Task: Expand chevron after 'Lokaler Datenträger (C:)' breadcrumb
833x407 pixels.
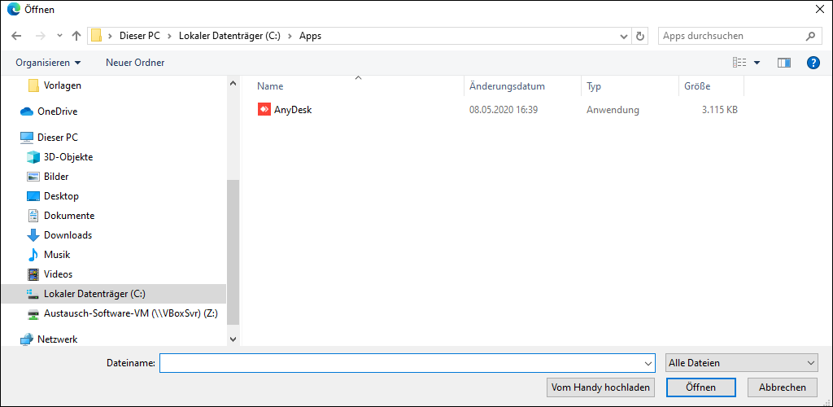Action: coord(290,36)
